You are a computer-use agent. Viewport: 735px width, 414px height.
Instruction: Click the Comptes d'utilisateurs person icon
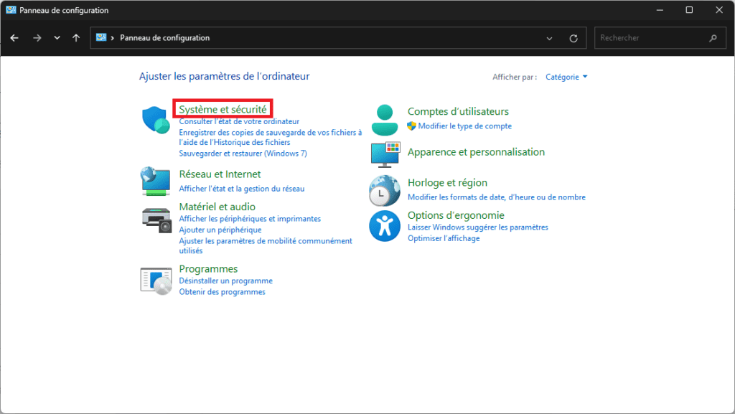click(385, 119)
